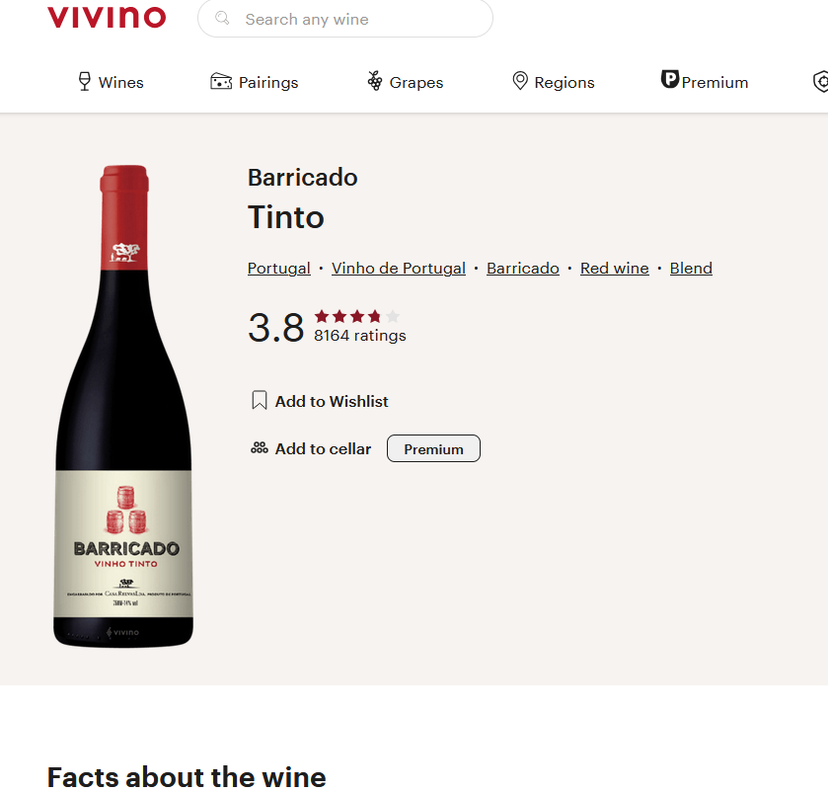
Task: Click the Premium badge icon in navigation
Action: tap(670, 80)
